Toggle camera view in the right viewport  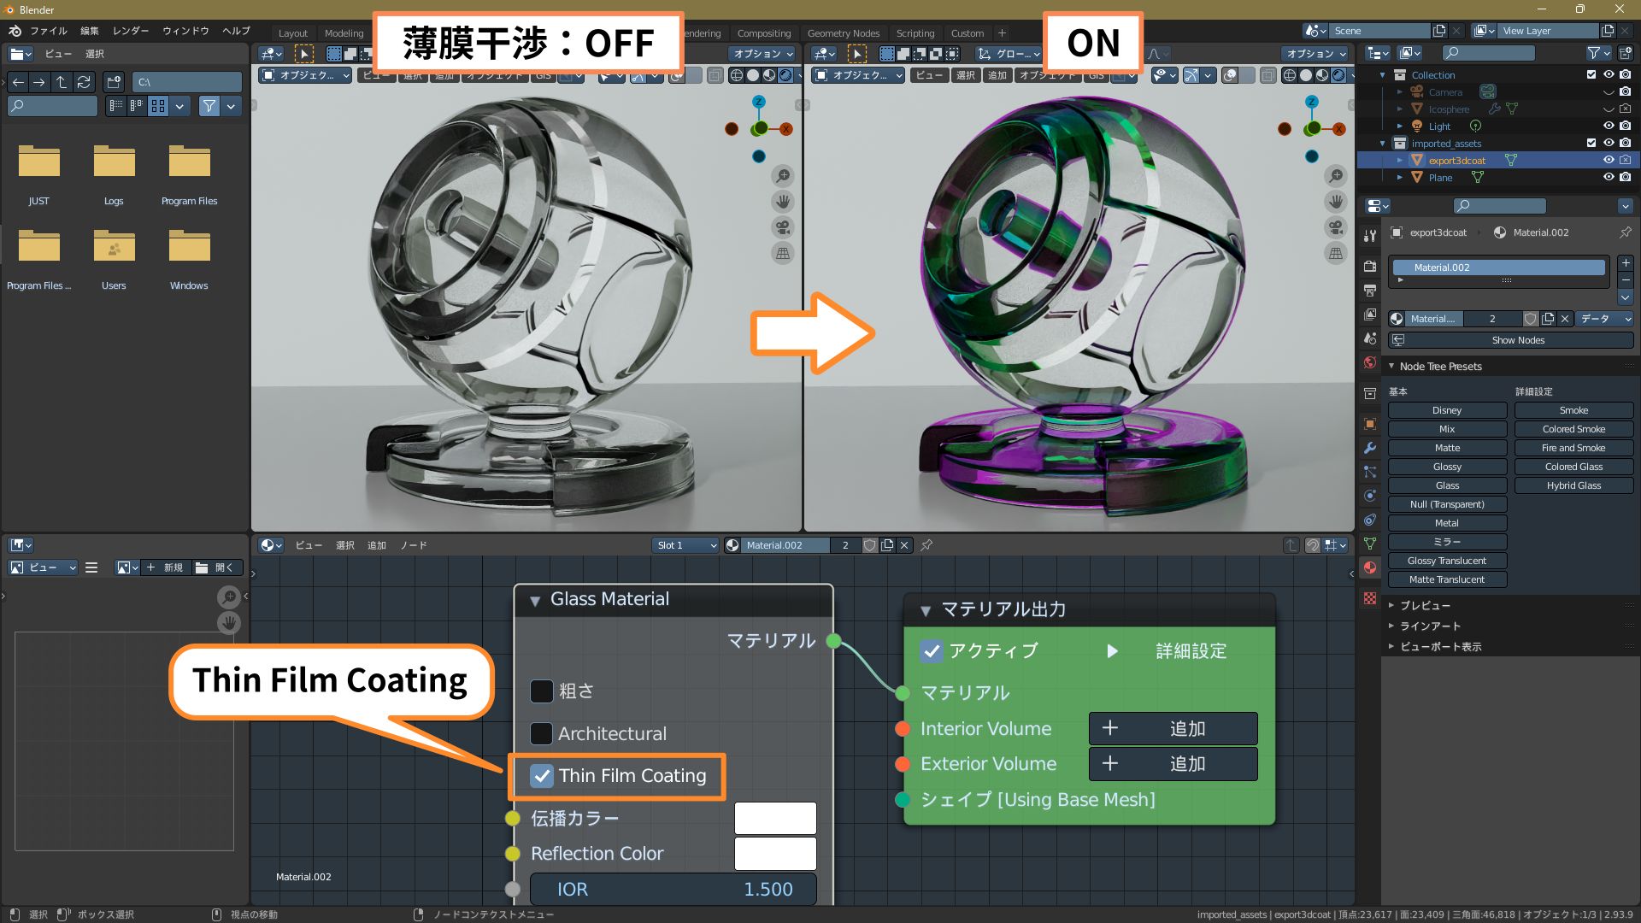tap(1335, 227)
